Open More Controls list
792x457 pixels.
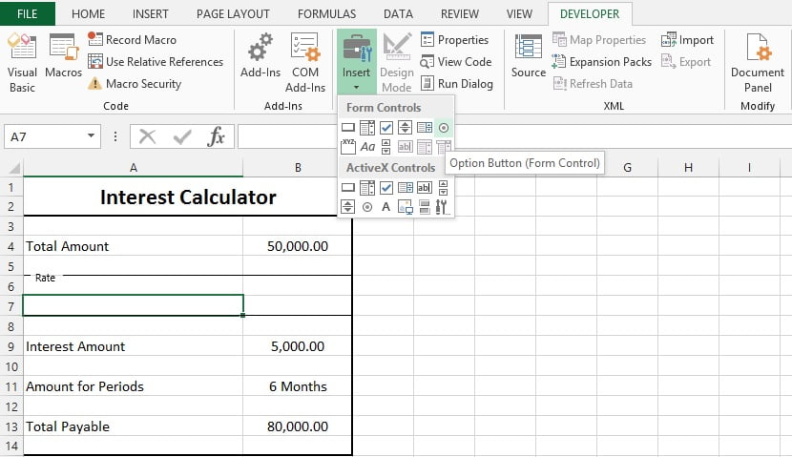[443, 206]
